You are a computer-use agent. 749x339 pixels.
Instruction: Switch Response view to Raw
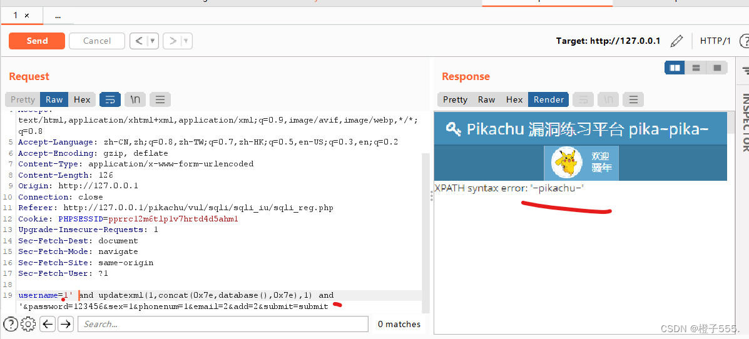[486, 99]
